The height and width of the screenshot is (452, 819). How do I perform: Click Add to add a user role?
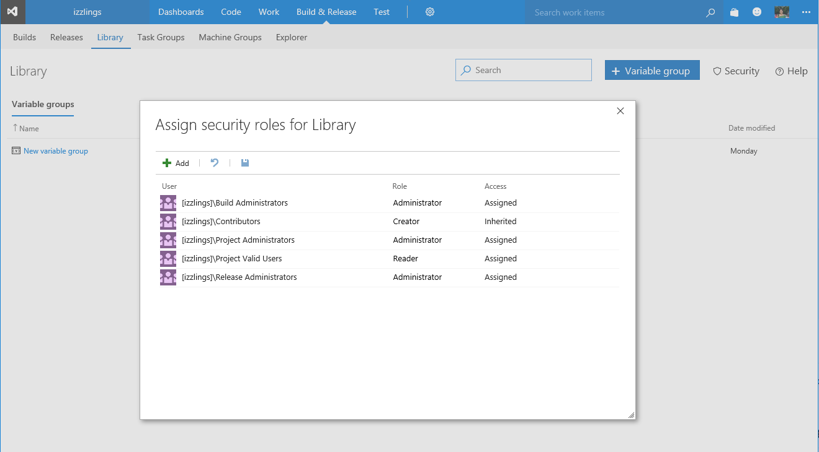[x=176, y=163]
